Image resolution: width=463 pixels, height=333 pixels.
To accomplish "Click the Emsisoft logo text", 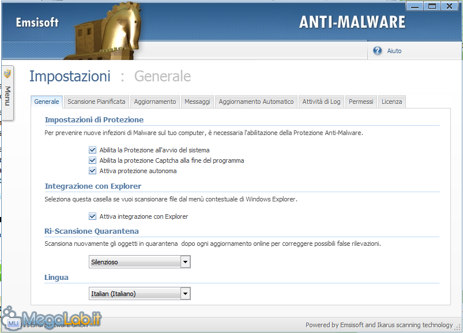I will click(37, 23).
